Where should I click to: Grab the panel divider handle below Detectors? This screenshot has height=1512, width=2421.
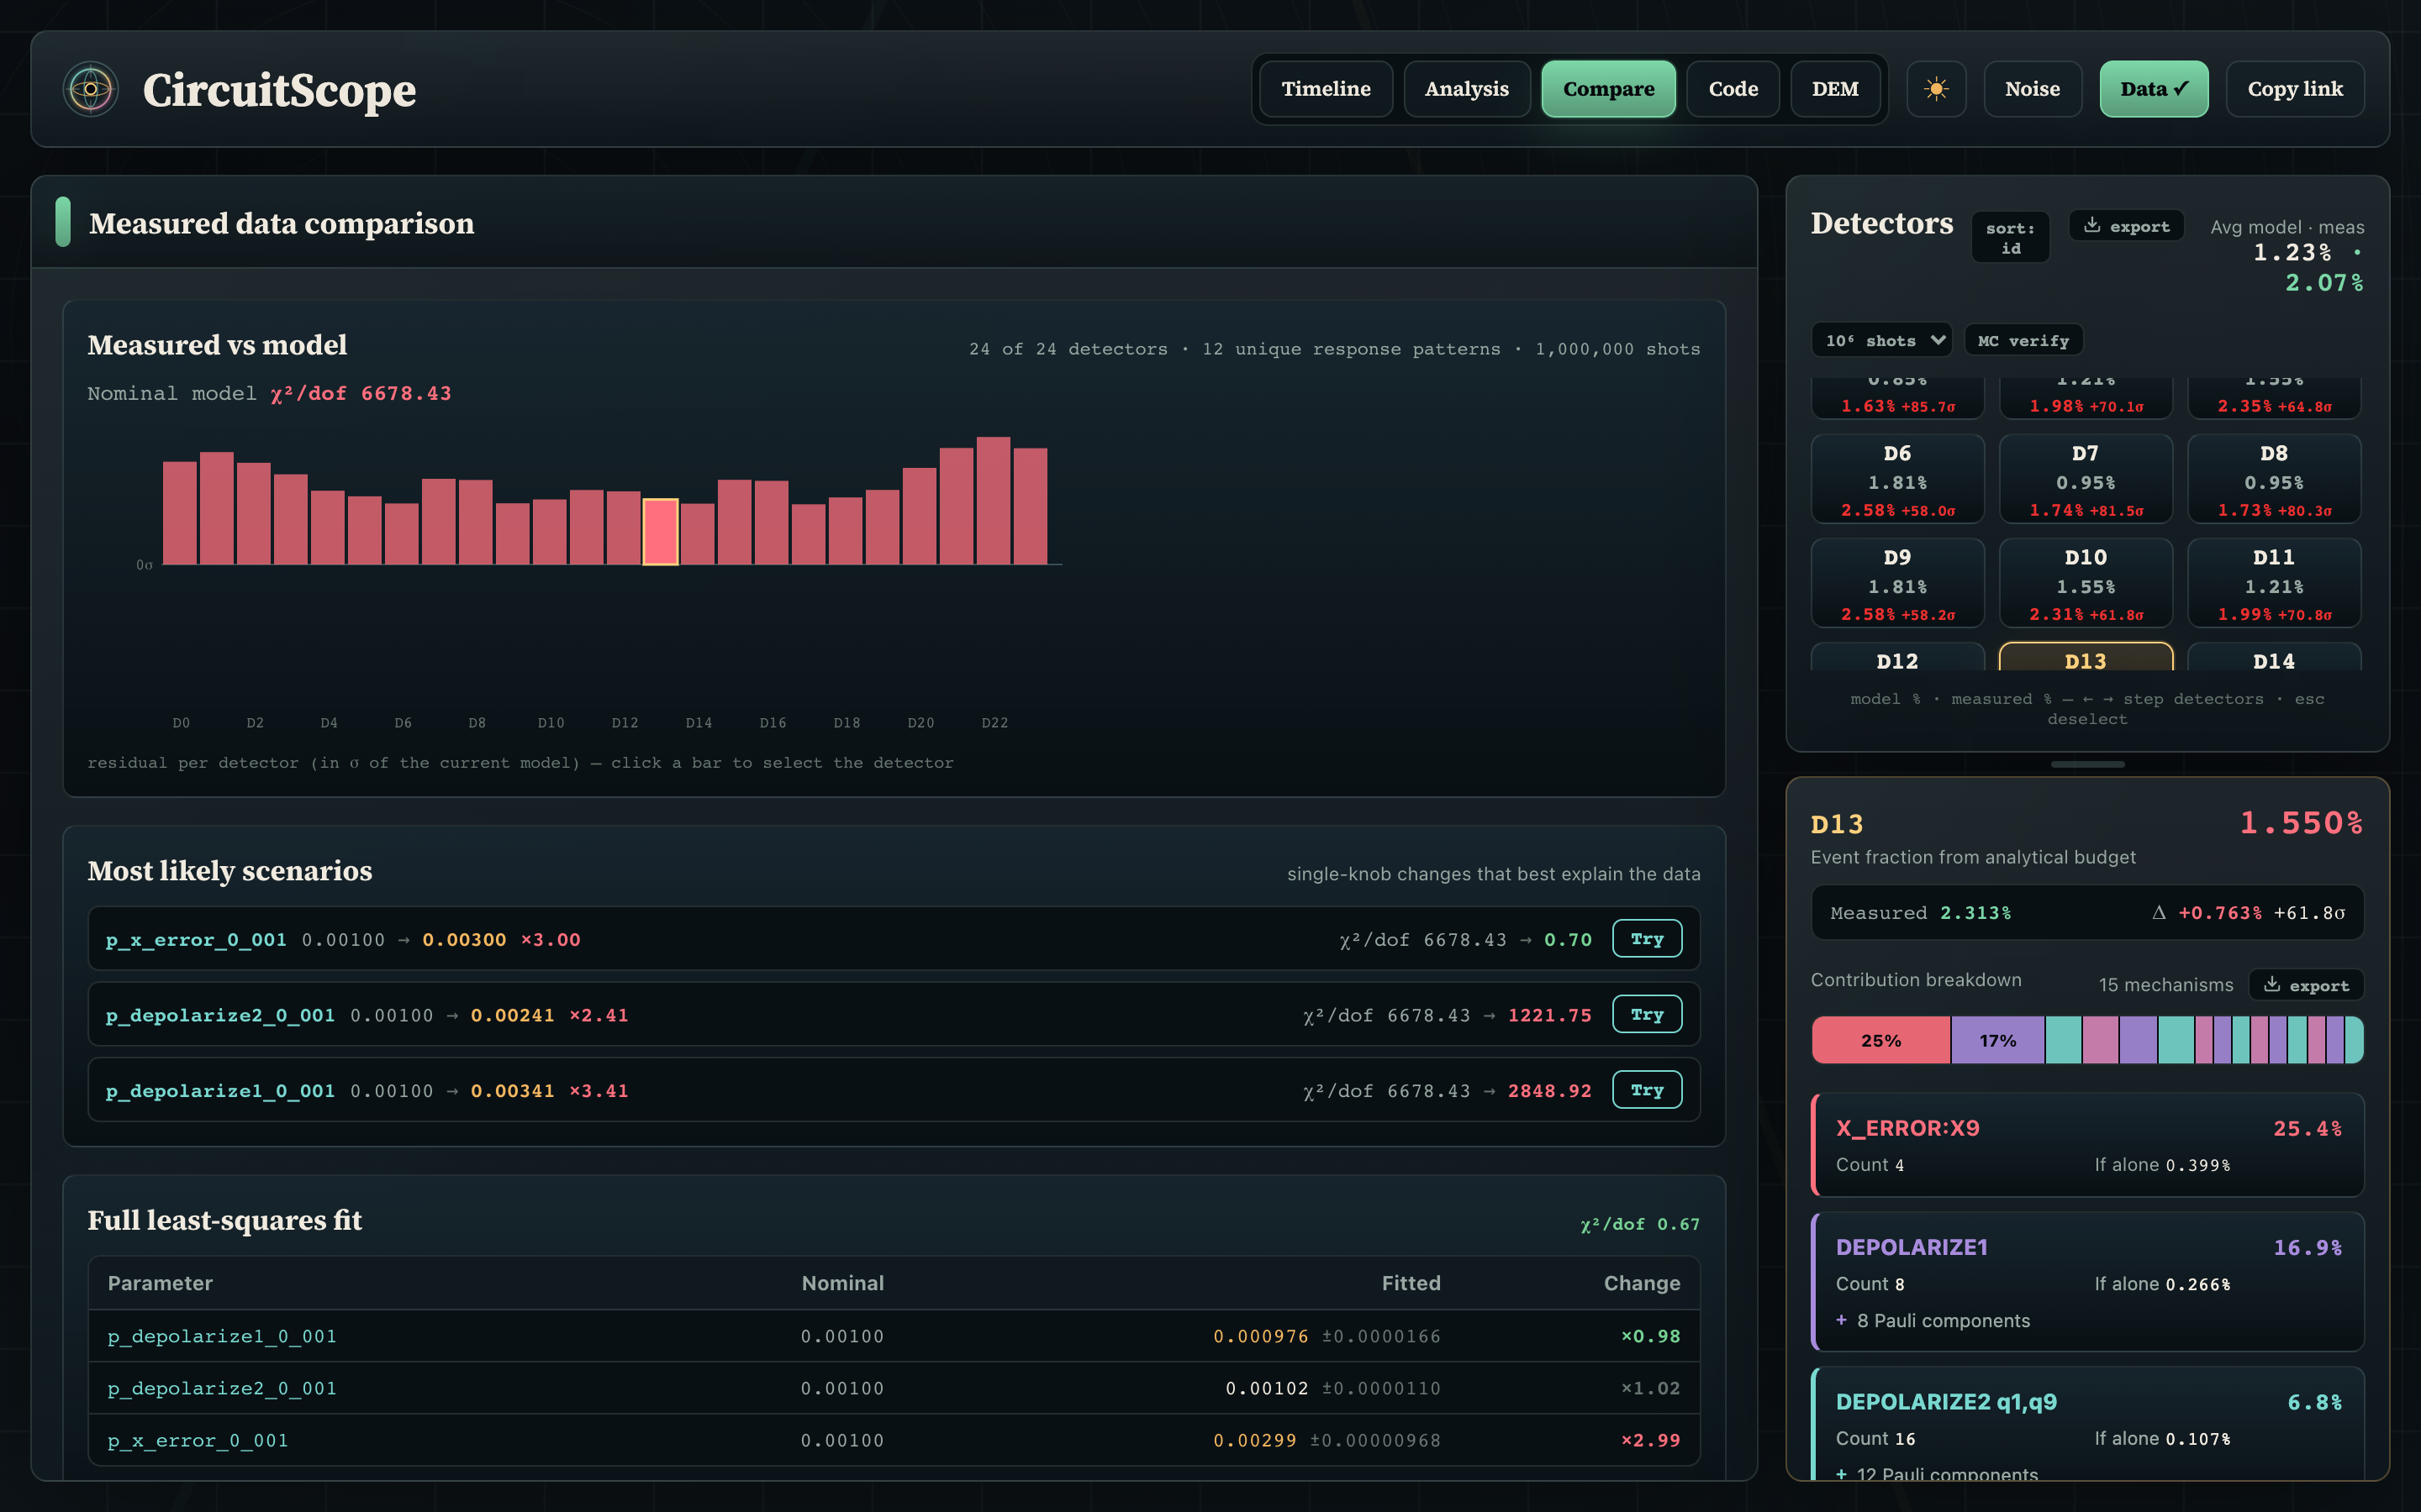(2088, 764)
